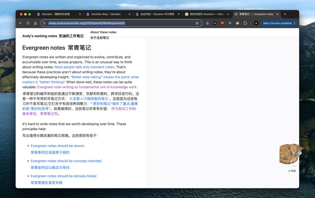
Task: Go back with the browser back arrow
Action: pyautogui.click(x=20, y=23)
